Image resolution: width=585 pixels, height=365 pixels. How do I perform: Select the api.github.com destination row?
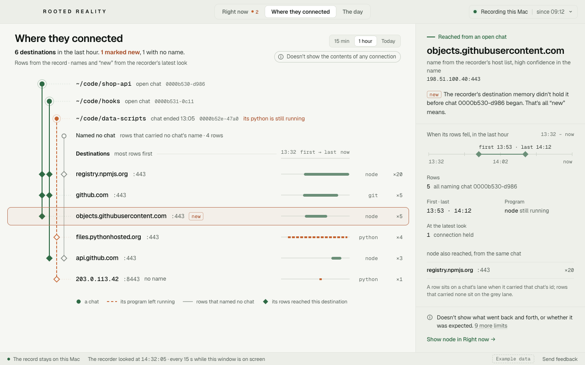pos(208,258)
